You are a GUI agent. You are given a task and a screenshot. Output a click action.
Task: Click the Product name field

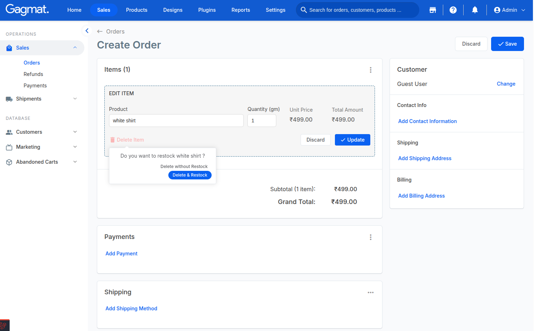(176, 121)
